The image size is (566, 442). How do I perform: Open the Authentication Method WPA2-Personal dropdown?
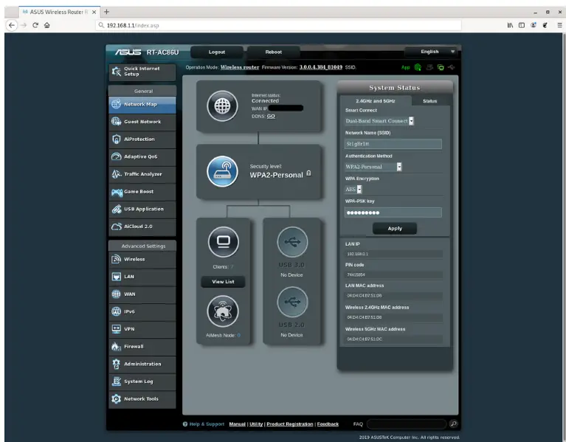coord(373,167)
